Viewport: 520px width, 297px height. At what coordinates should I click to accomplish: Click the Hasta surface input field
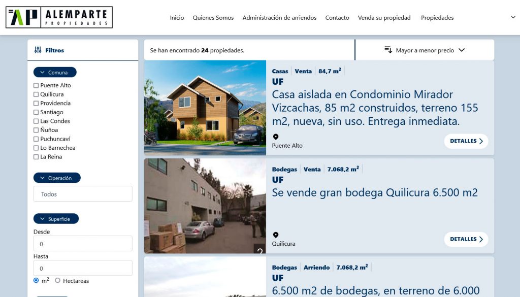point(83,268)
